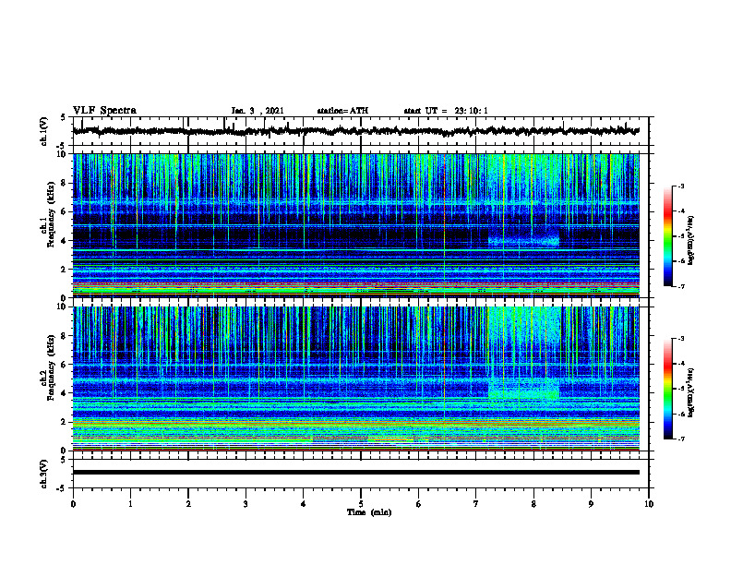Click the "Time (min)" axis label

pos(369,512)
